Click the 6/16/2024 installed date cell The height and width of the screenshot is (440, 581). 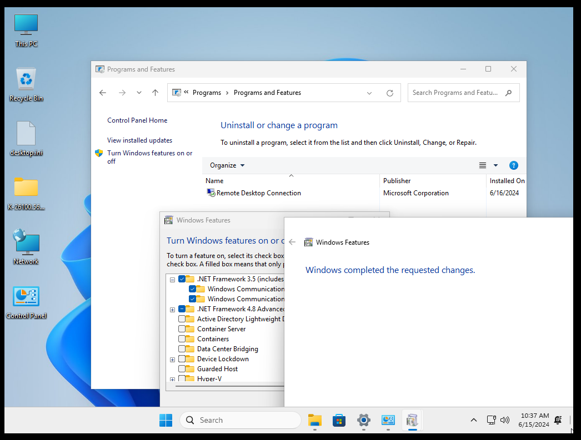click(504, 193)
